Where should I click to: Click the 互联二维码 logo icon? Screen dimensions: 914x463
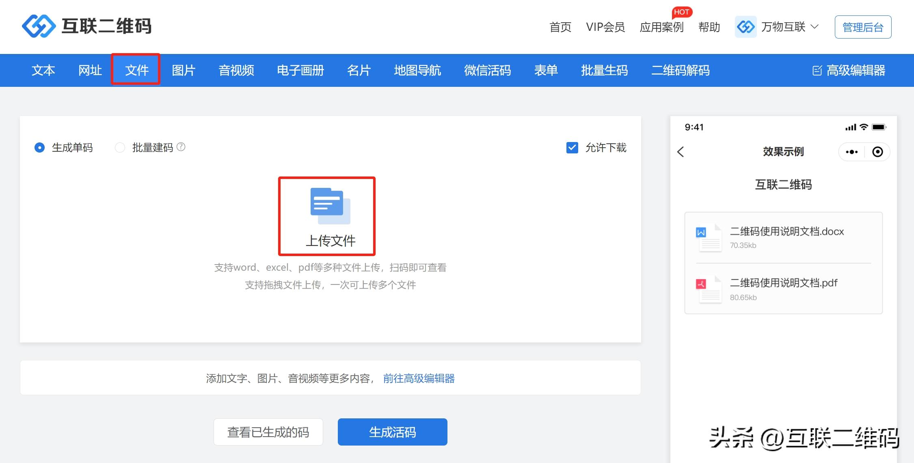coord(39,26)
